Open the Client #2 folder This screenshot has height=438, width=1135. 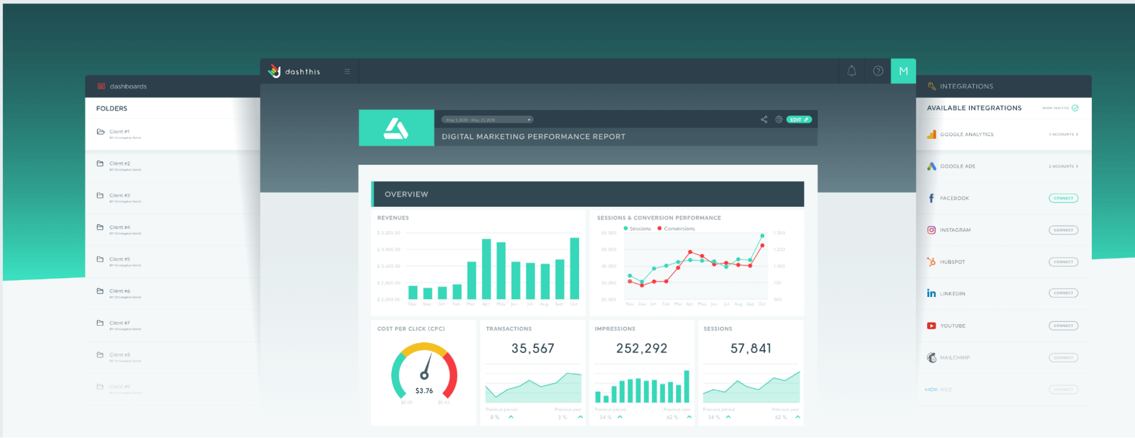[x=173, y=166]
